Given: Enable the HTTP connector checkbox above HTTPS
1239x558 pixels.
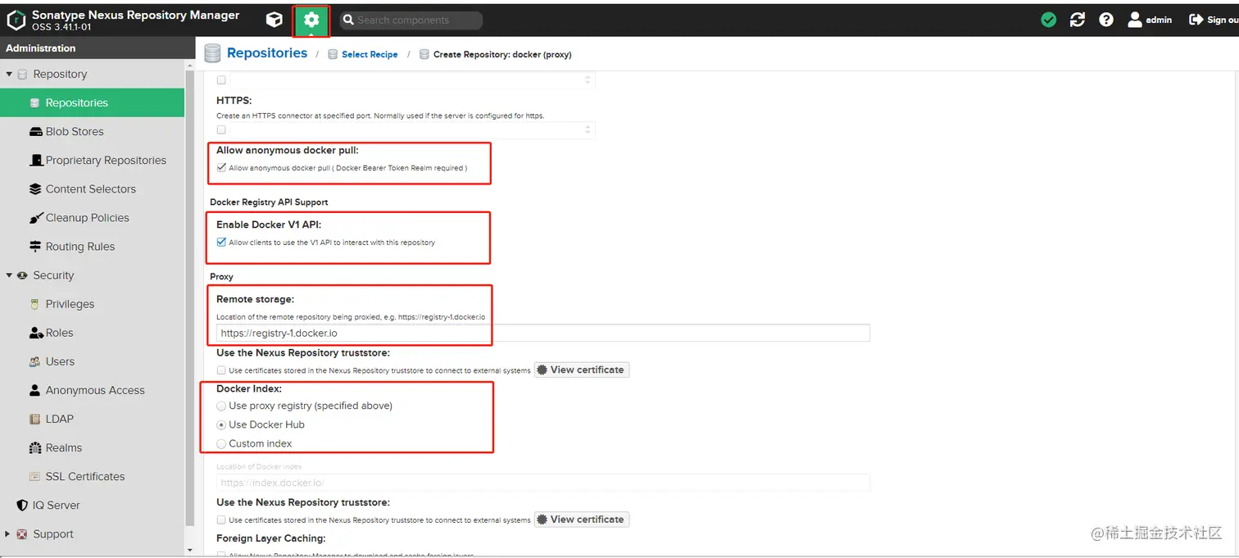Looking at the screenshot, I should click(221, 80).
